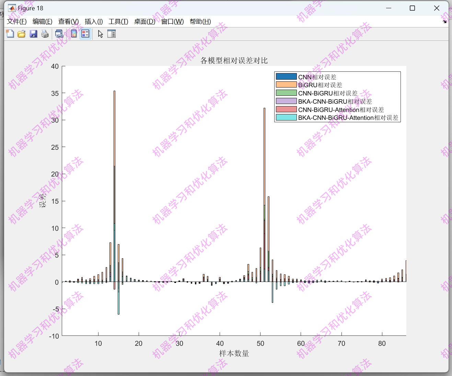Toggle the Insert Legend toolbar button
This screenshot has width=452, height=376.
pos(85,34)
